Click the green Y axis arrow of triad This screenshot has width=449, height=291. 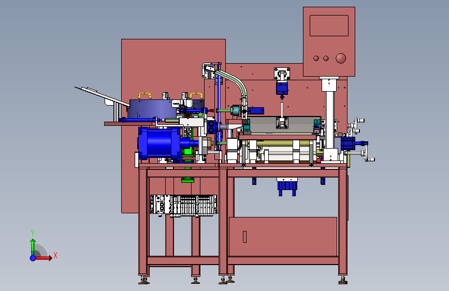pos(33,247)
